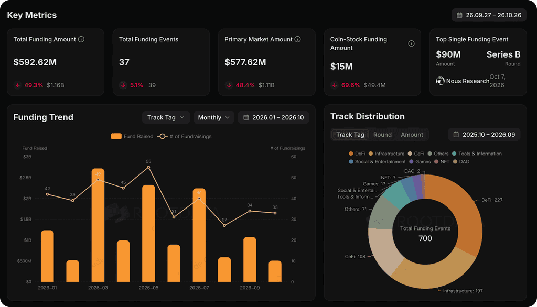Click the DAO legend item
This screenshot has height=307, width=537.
(x=461, y=161)
